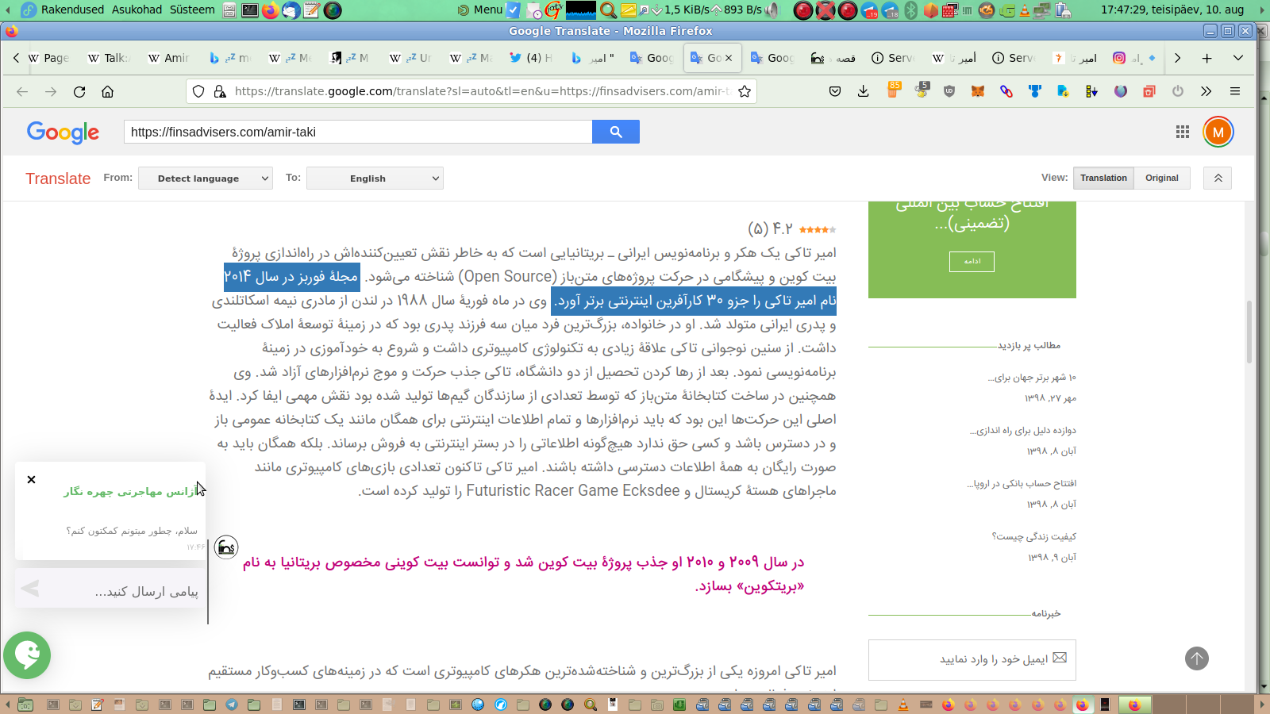
Task: Switch to the Wikipedia 'Page' tab
Action: coord(48,58)
